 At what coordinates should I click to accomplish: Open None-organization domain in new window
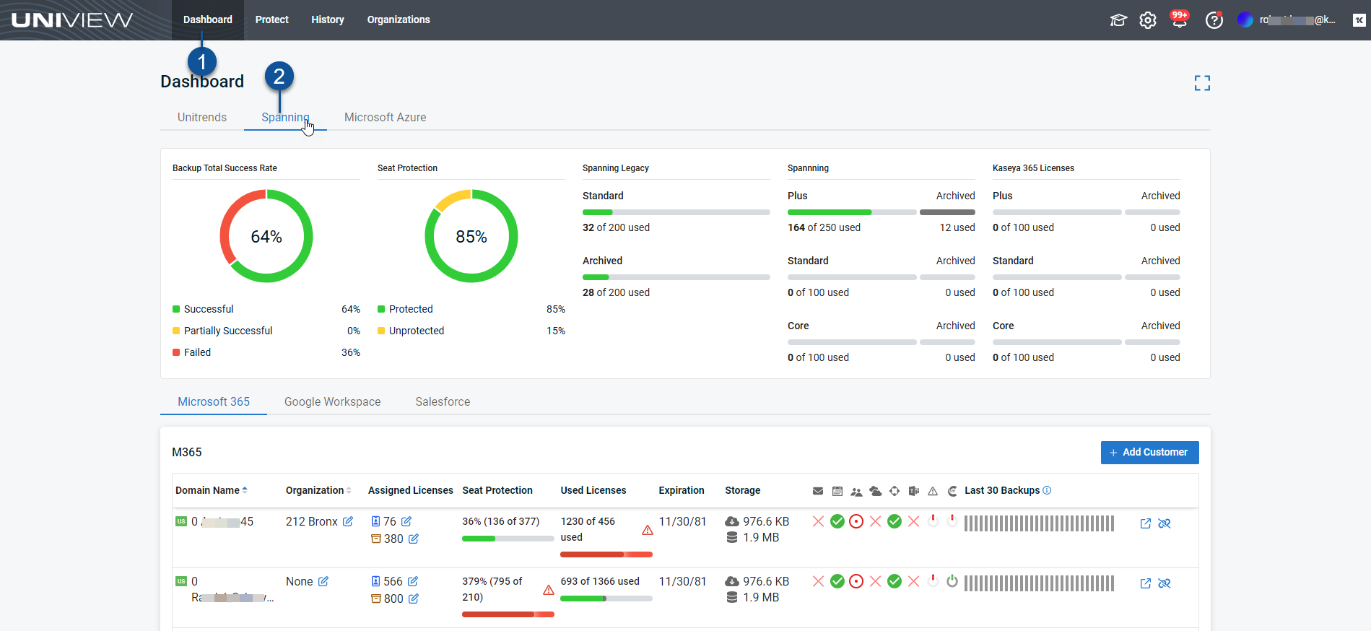tap(1146, 583)
